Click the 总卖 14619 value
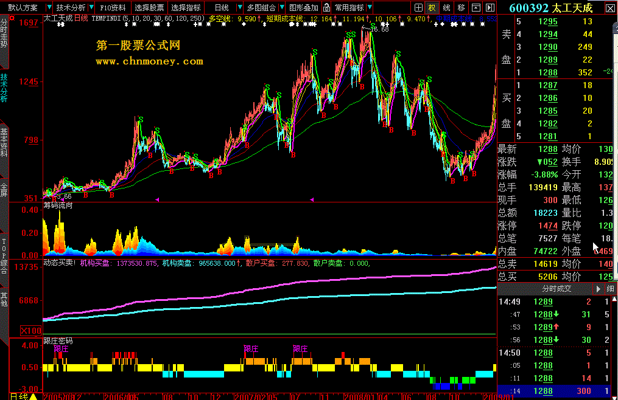Viewport: 618px width, 400px height. [546, 264]
